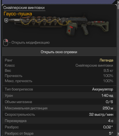Image resolution: width=119 pixels, height=136 pixels.
Task: Select the Скорострельность stat row
Action: click(59, 114)
